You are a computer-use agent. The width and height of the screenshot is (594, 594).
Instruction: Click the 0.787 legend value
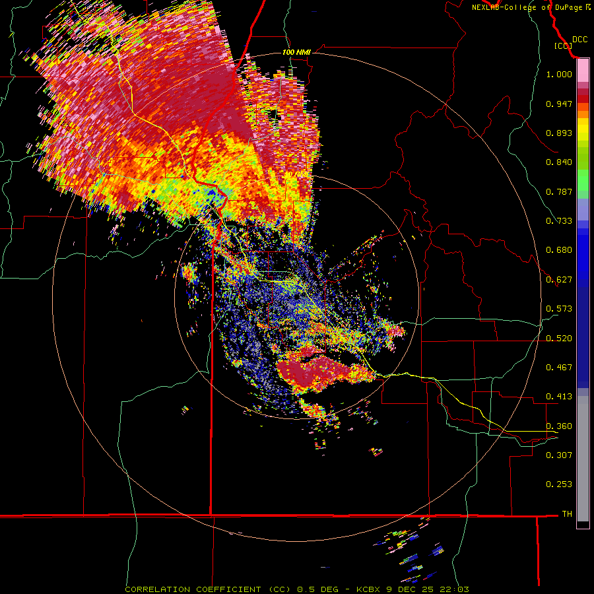(x=559, y=191)
